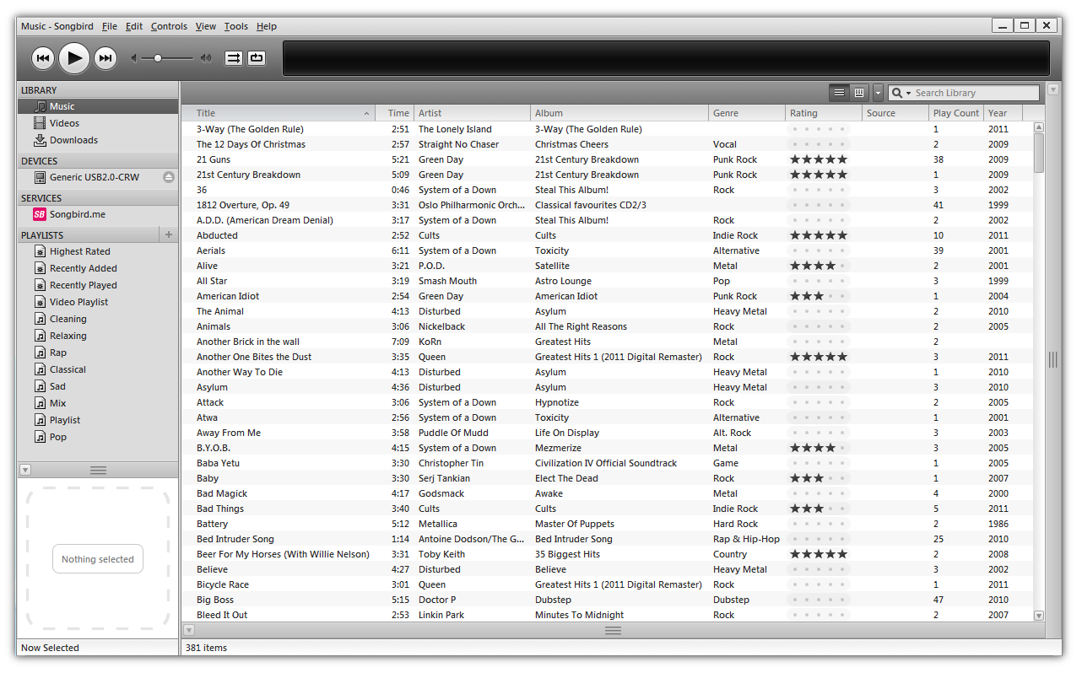The height and width of the screenshot is (673, 1082).
Task: Play the current track
Action: (x=74, y=57)
